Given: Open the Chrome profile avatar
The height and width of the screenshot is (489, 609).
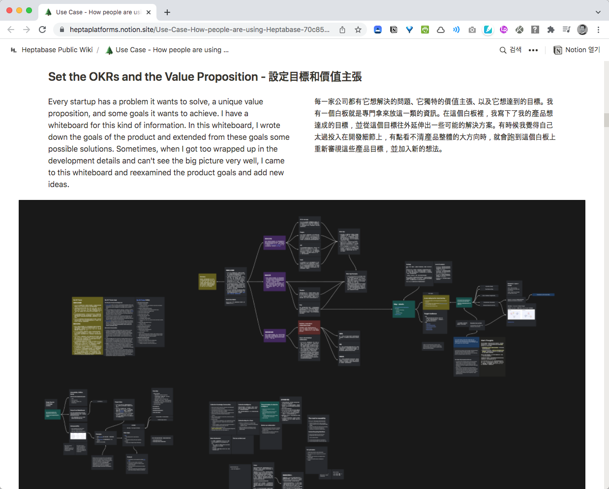Looking at the screenshot, I should (x=582, y=30).
